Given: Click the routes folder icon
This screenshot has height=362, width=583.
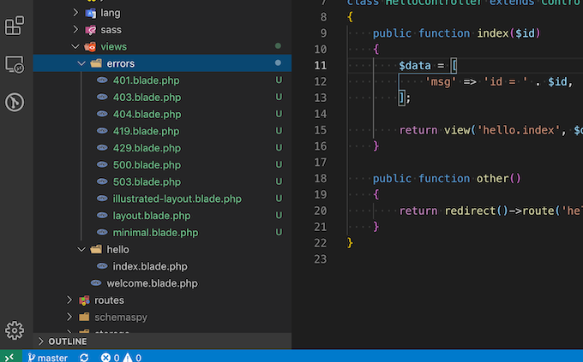Looking at the screenshot, I should tap(84, 300).
